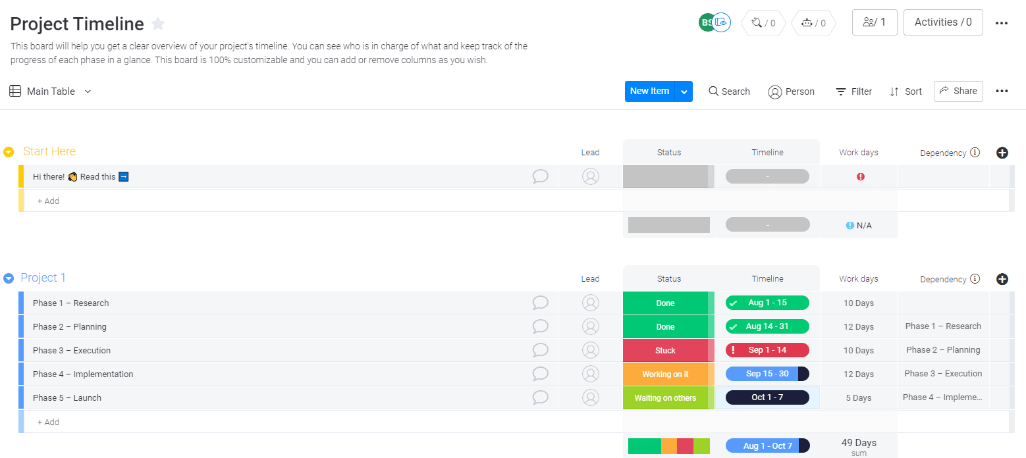Open the top board options ellipsis menu

click(1002, 23)
